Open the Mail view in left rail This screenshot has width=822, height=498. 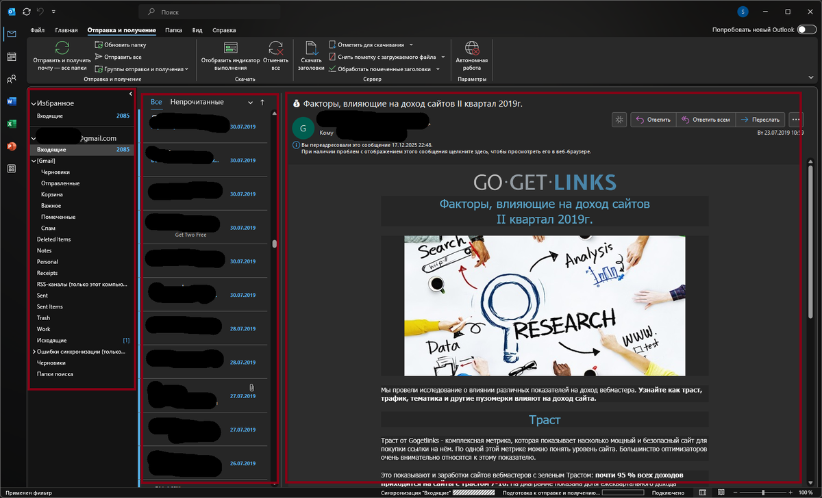click(x=12, y=34)
